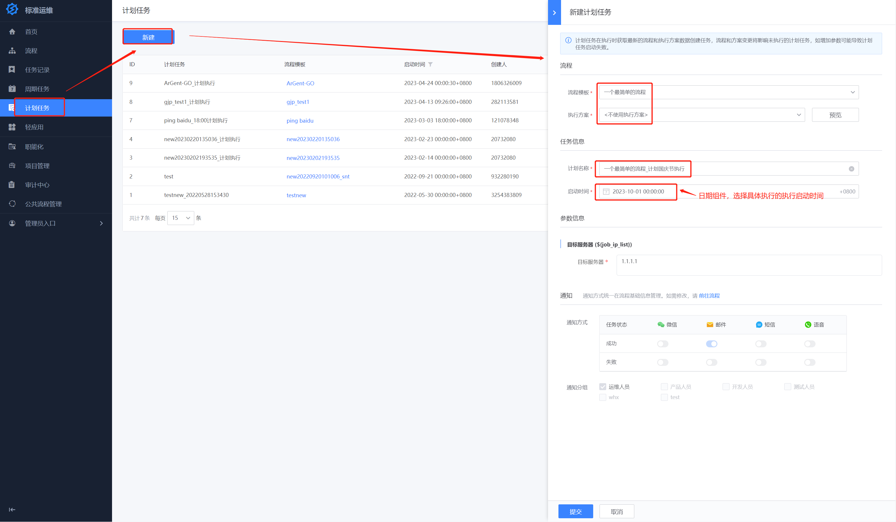Open 项目管理 in the sidebar
The width and height of the screenshot is (896, 522).
[x=37, y=166]
